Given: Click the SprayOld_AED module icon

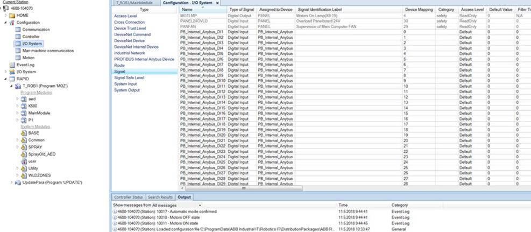Looking at the screenshot, I should [24, 154].
